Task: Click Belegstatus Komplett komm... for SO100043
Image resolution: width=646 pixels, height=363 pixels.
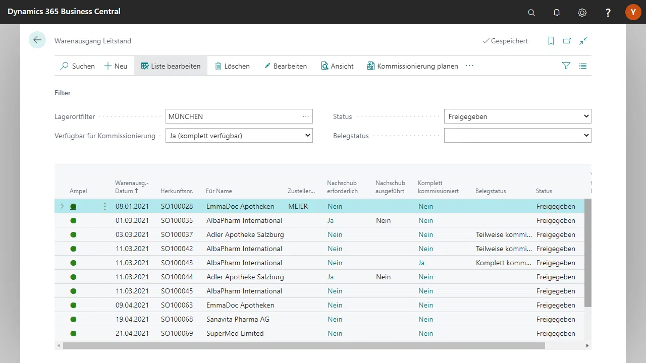Action: coord(503,263)
